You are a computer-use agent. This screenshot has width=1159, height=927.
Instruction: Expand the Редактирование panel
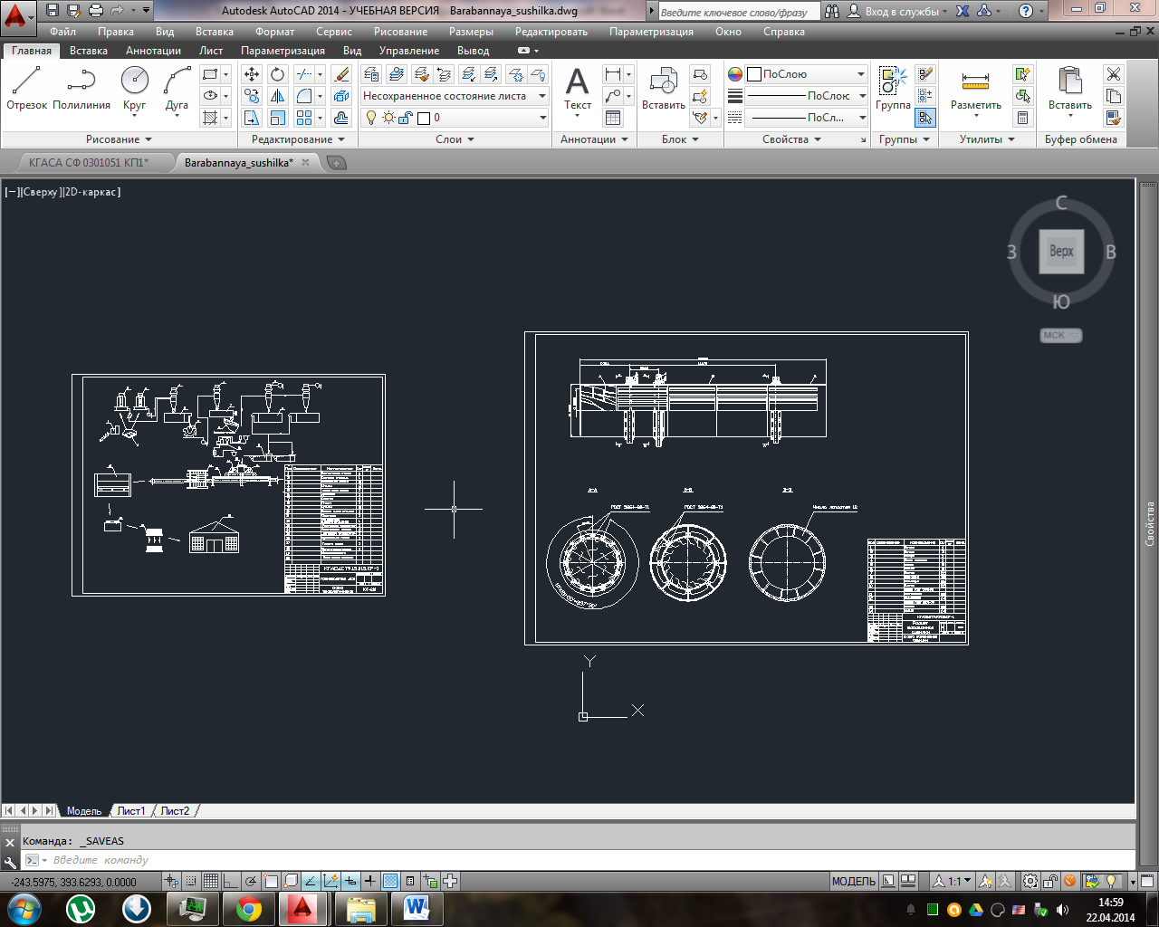[298, 139]
